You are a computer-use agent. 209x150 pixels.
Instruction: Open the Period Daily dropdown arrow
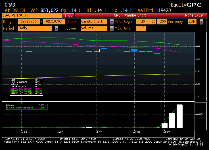(57, 28)
